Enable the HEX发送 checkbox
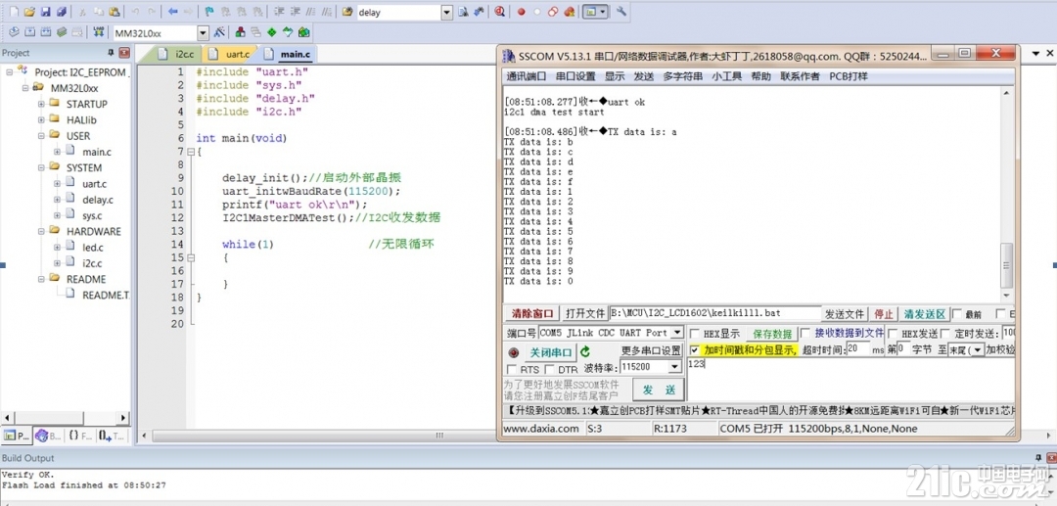This screenshot has height=506, width=1057. click(x=894, y=334)
